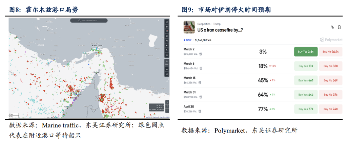Click Buy Yes 18¢ for March 6
This screenshot has height=143, width=347.
(x=306, y=66)
